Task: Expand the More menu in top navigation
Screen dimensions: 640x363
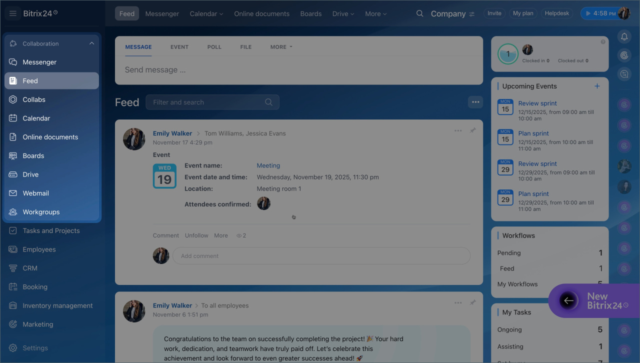Action: point(375,13)
